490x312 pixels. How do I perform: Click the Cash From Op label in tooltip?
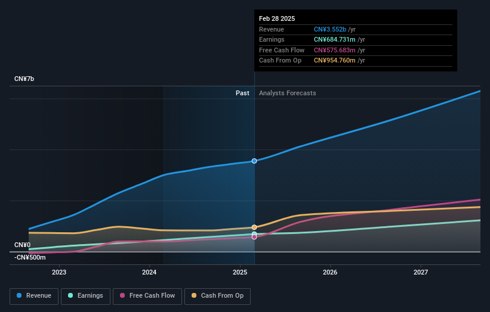281,61
